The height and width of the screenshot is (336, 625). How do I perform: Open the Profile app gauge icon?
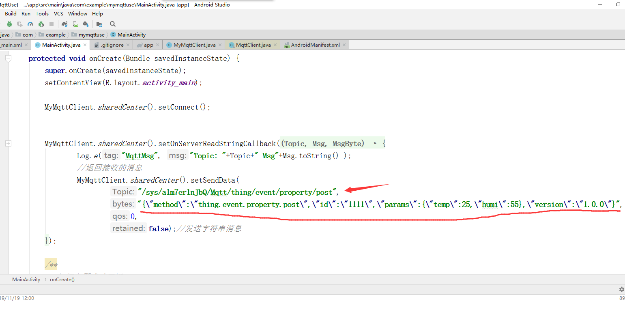pos(30,24)
